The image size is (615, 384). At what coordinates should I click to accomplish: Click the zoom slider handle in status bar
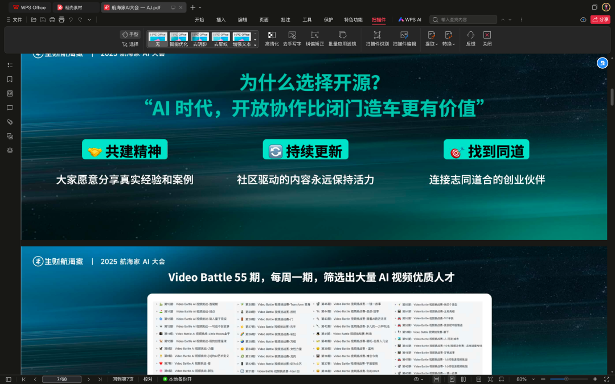[x=566, y=379]
